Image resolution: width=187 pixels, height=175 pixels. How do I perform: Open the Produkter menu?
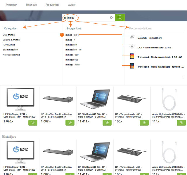pos(11,5)
